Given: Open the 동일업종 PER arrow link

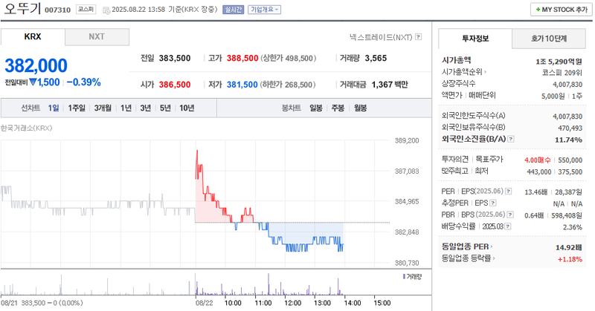Looking at the screenshot, I should coord(492,246).
